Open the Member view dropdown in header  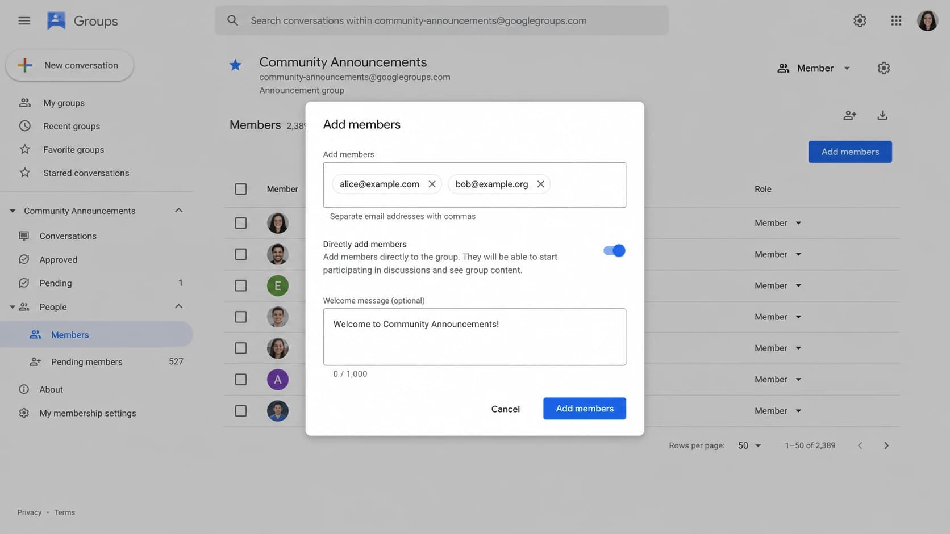point(814,68)
